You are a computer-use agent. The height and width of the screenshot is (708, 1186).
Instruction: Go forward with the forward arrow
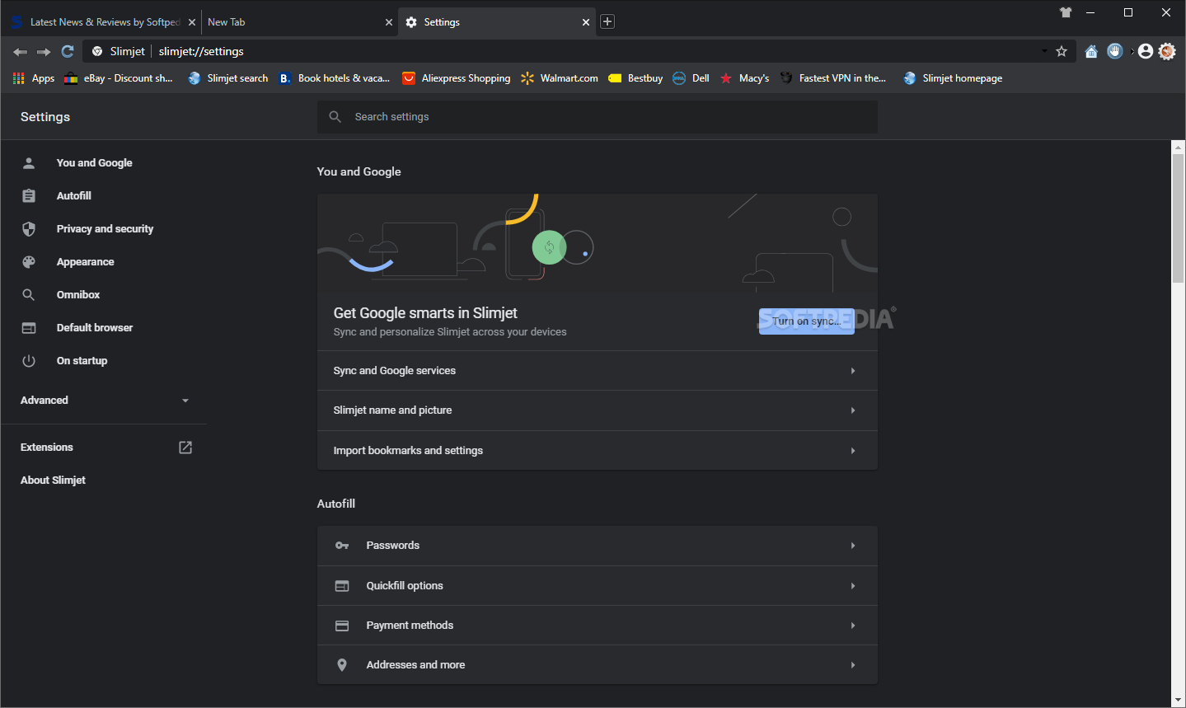pyautogui.click(x=44, y=52)
